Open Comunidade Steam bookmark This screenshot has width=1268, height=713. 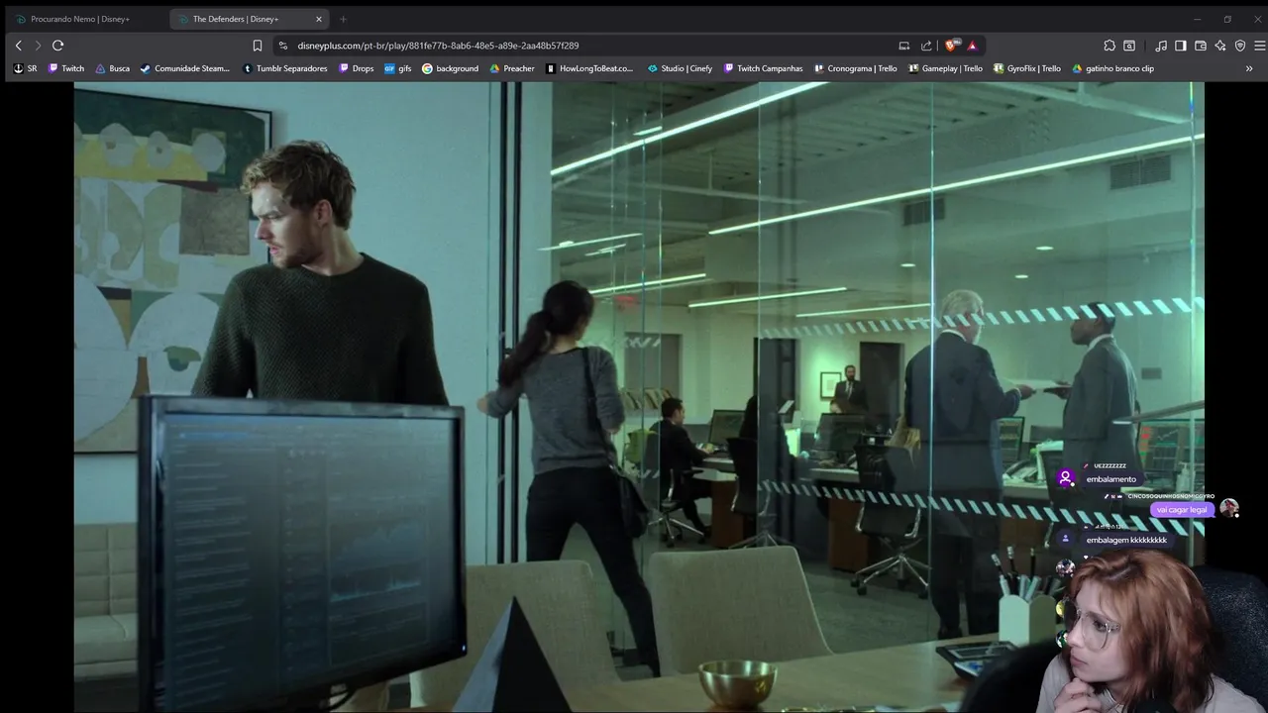185,68
